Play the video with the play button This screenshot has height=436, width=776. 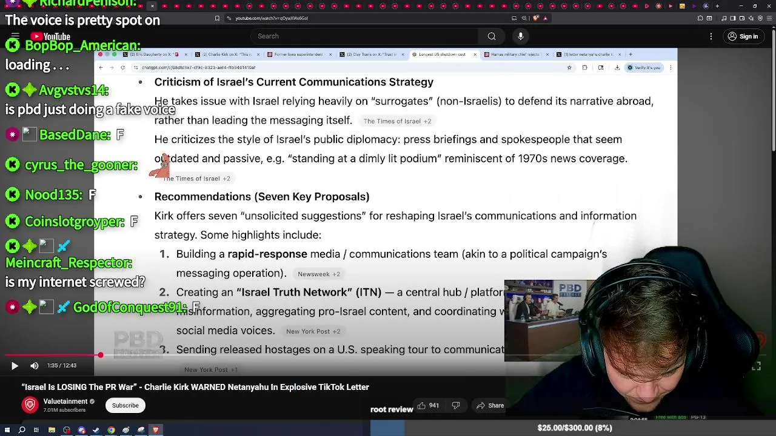[15, 366]
